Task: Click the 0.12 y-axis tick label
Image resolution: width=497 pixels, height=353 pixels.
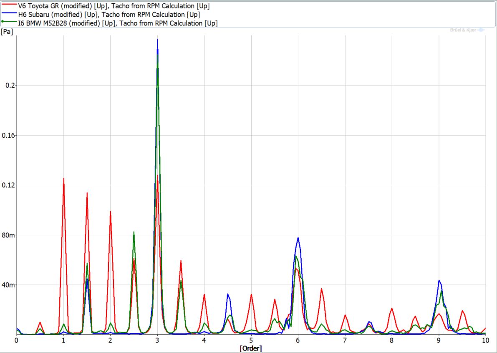Action: pos(7,185)
